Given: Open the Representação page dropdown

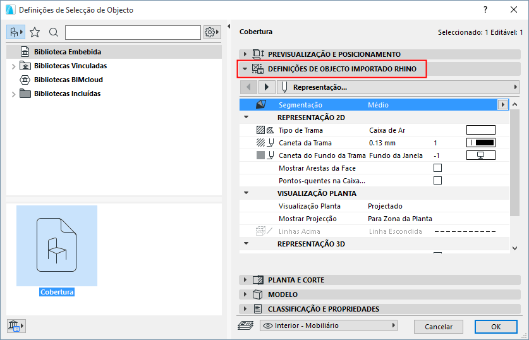Looking at the screenshot, I should point(398,87).
